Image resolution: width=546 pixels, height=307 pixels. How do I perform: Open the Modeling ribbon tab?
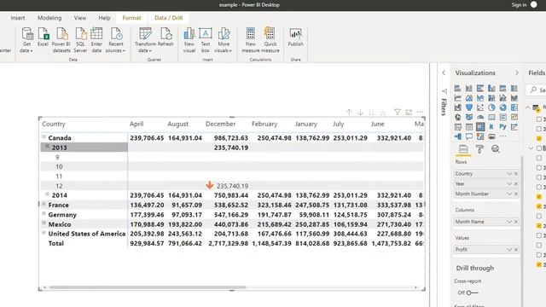(x=49, y=18)
